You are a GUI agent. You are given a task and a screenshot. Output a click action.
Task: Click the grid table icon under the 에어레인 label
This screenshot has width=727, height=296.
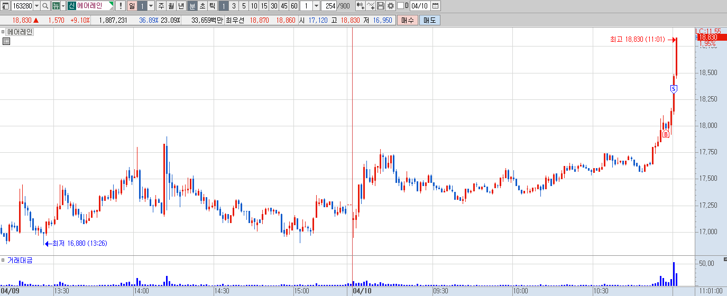(6, 42)
